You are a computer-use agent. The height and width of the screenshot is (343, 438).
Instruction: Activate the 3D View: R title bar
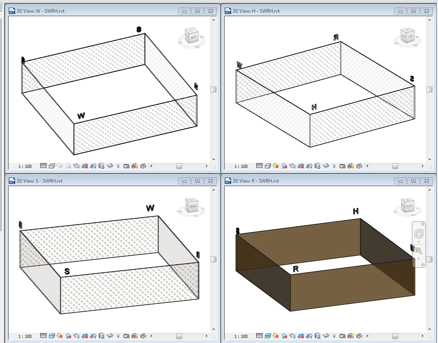tap(328, 181)
